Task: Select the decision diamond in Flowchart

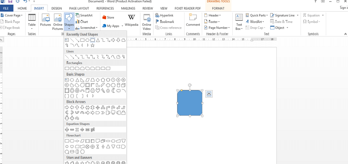Action: pyautogui.click(x=77, y=141)
